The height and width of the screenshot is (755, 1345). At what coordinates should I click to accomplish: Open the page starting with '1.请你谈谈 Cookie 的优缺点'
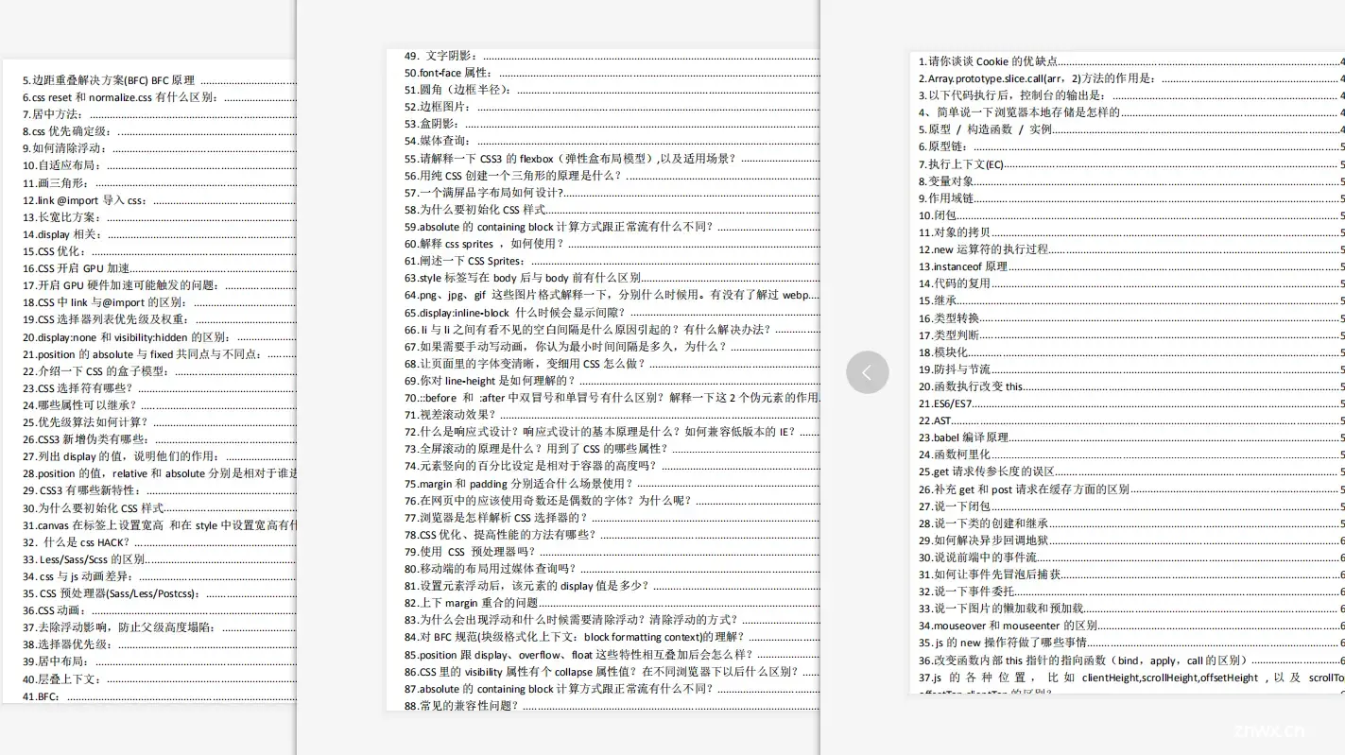click(1127, 373)
